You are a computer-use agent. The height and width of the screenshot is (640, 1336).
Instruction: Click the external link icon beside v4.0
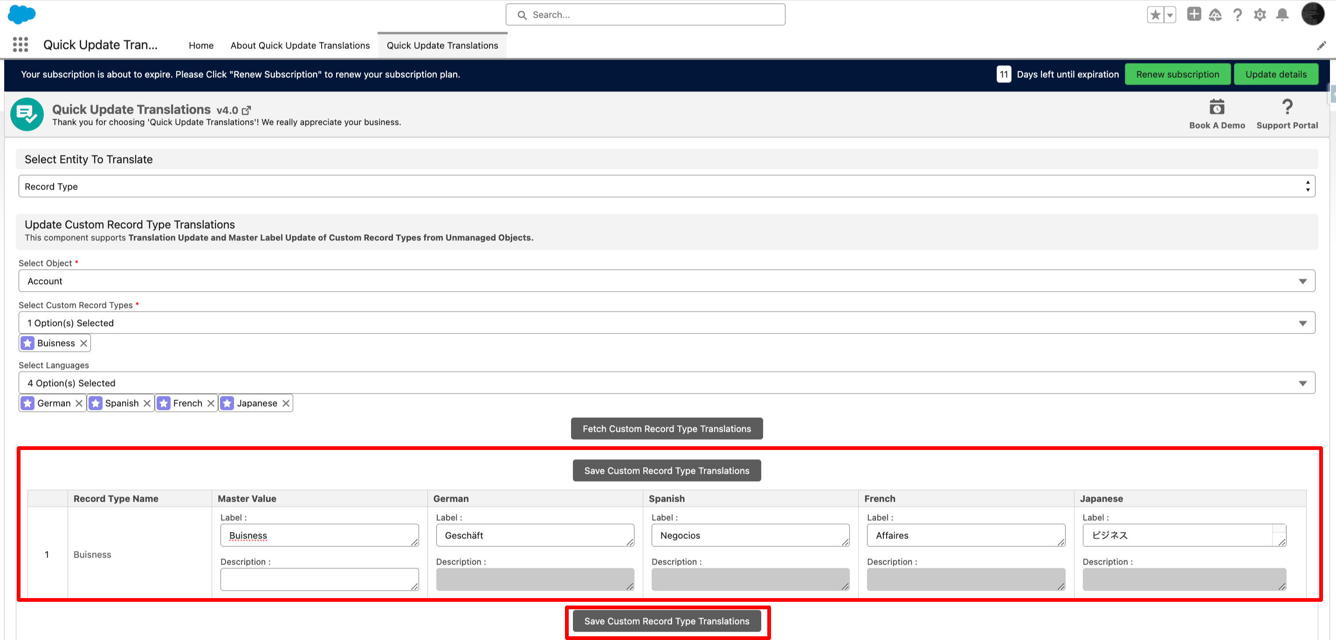click(246, 110)
